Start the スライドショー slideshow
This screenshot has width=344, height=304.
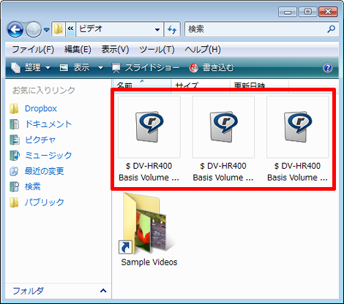146,67
